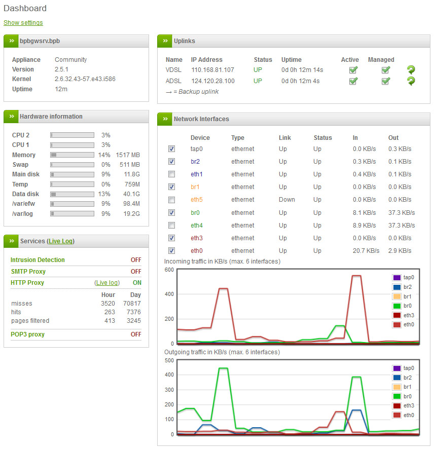This screenshot has height=449, width=435.
Task: Click the POP3 proxy service link
Action: pos(27,334)
